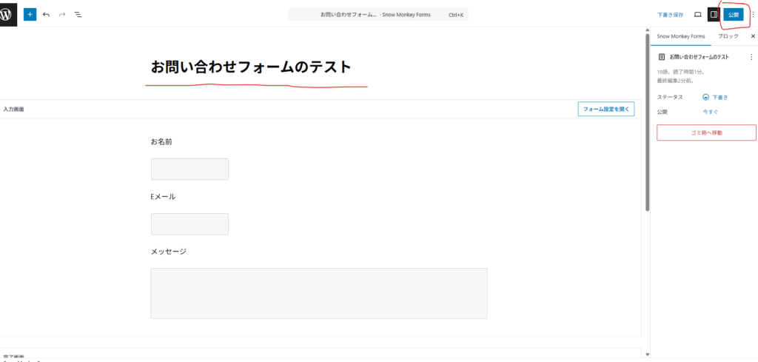Viewport: 758px width, 362px height.
Task: Open actions menu next to sidebar title
Action: 751,57
